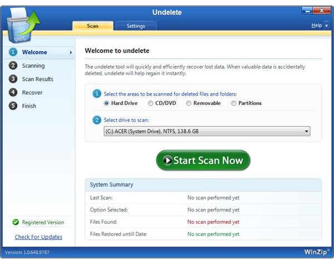The width and height of the screenshot is (334, 260).
Task: Click the step 4 Recover number icon
Action: [x=13, y=93]
